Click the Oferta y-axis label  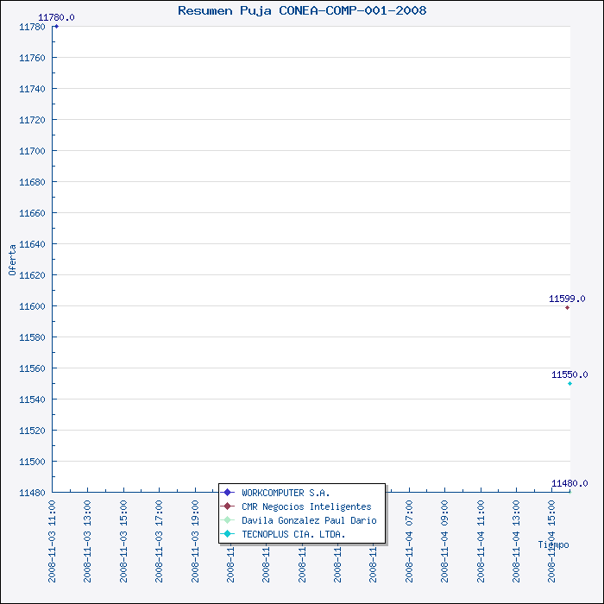[x=12, y=260]
